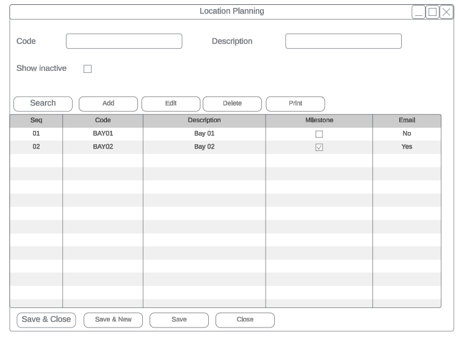Click Save & New button
Screen dimensions: 464x341
click(x=113, y=320)
